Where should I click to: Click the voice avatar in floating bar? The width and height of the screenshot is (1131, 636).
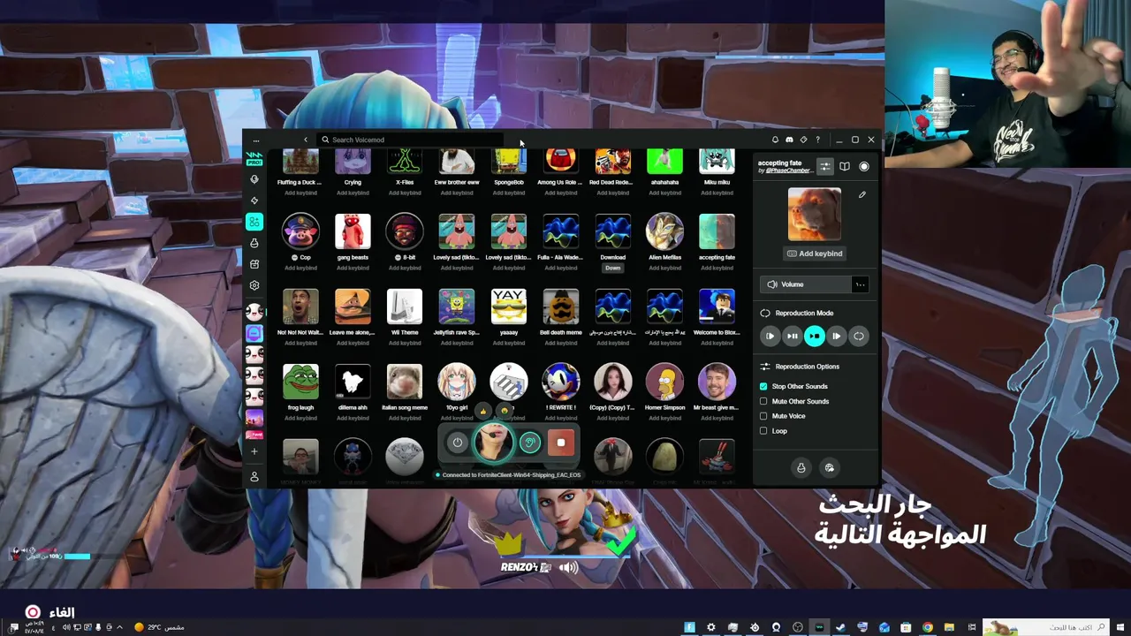[x=493, y=442]
